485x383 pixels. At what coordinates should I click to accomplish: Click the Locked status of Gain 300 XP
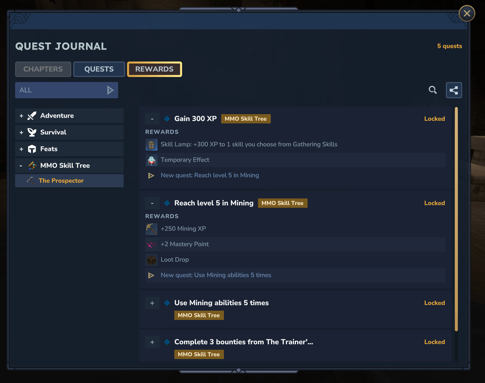435,119
